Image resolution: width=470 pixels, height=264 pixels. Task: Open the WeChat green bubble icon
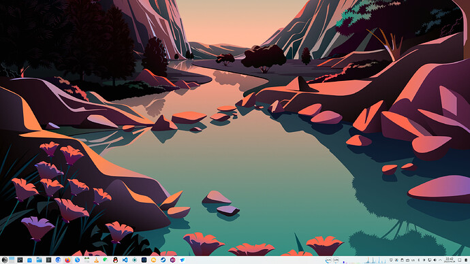pyautogui.click(x=106, y=260)
